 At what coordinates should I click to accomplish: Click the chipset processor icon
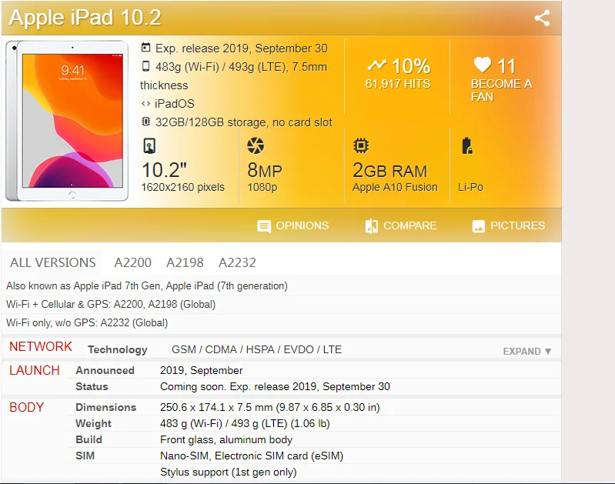pyautogui.click(x=361, y=145)
